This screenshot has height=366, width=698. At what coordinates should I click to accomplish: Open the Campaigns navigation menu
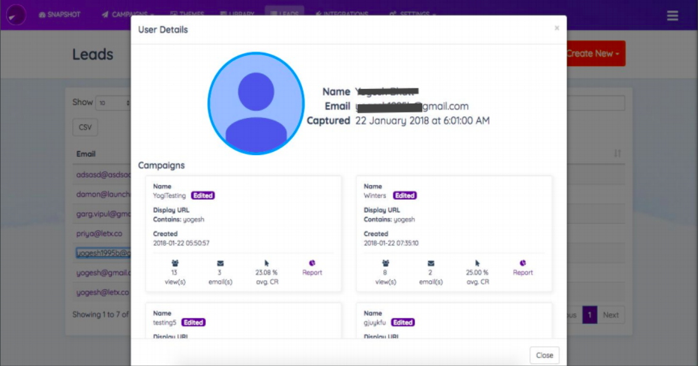tap(128, 15)
